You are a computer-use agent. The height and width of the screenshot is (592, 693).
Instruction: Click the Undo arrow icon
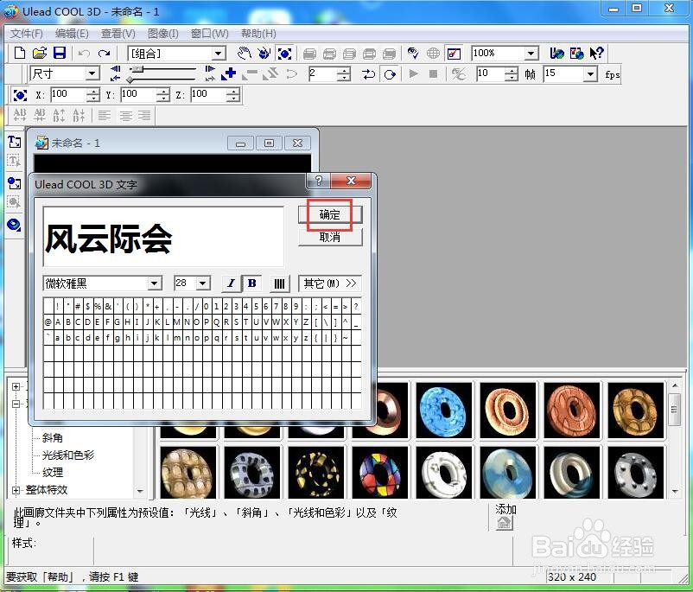pos(84,54)
